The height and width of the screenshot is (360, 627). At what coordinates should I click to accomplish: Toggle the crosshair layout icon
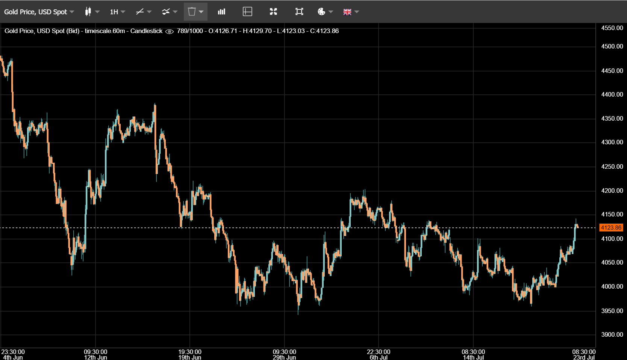247,12
